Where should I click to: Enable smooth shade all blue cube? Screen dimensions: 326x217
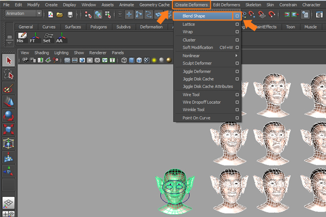click(x=131, y=60)
